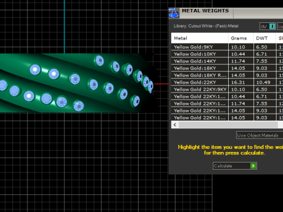Click grams value 10.10 in Yellow Gold 22KY:9KY row
This screenshot has height=212, width=283.
238,90
